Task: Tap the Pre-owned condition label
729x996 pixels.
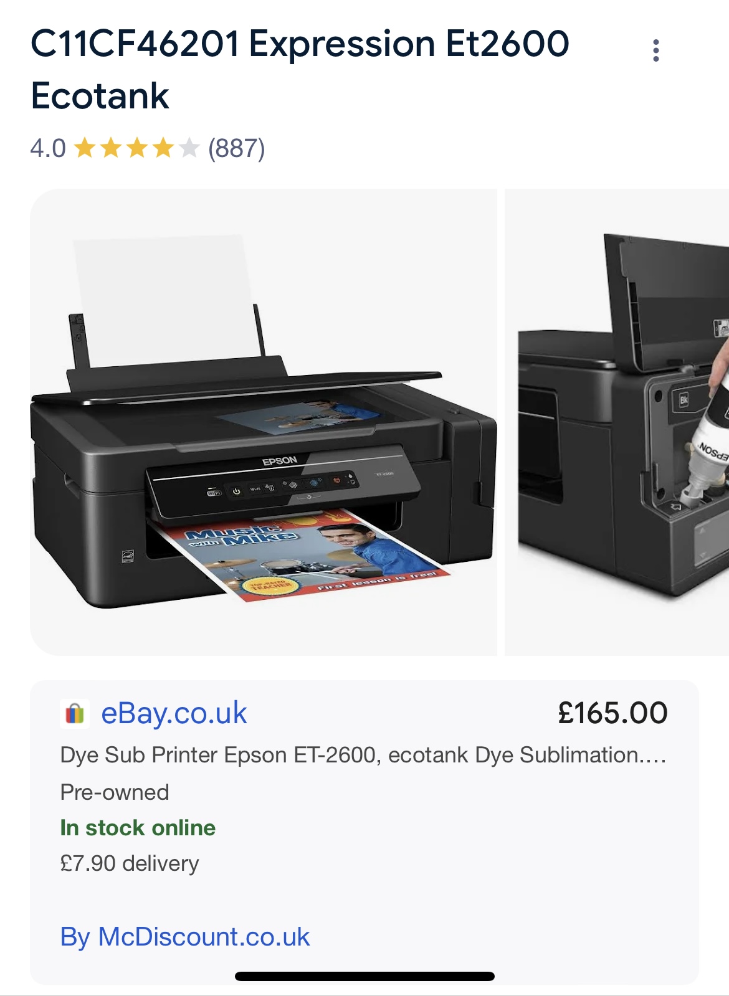Action: [x=115, y=792]
